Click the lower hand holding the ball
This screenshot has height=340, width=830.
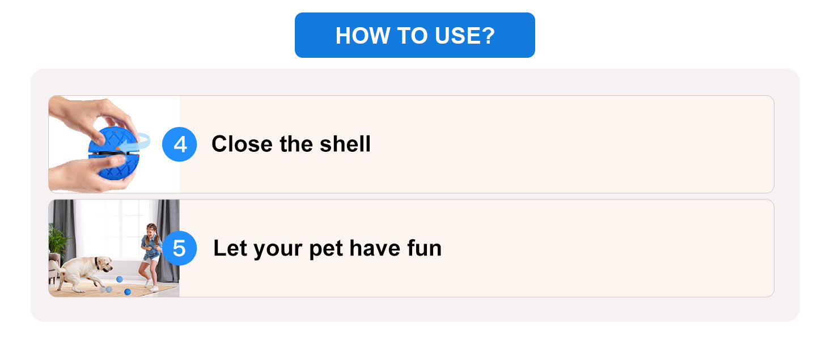click(91, 173)
